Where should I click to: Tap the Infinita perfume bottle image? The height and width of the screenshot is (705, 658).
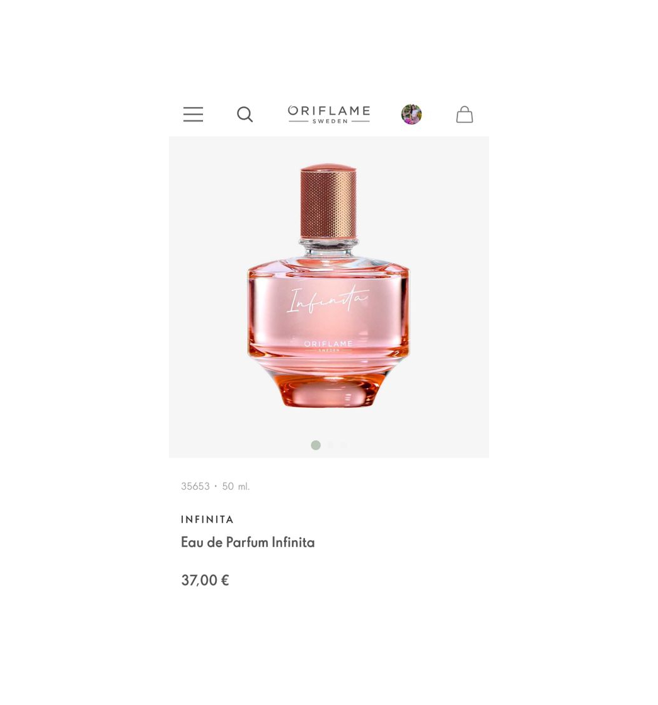328,286
